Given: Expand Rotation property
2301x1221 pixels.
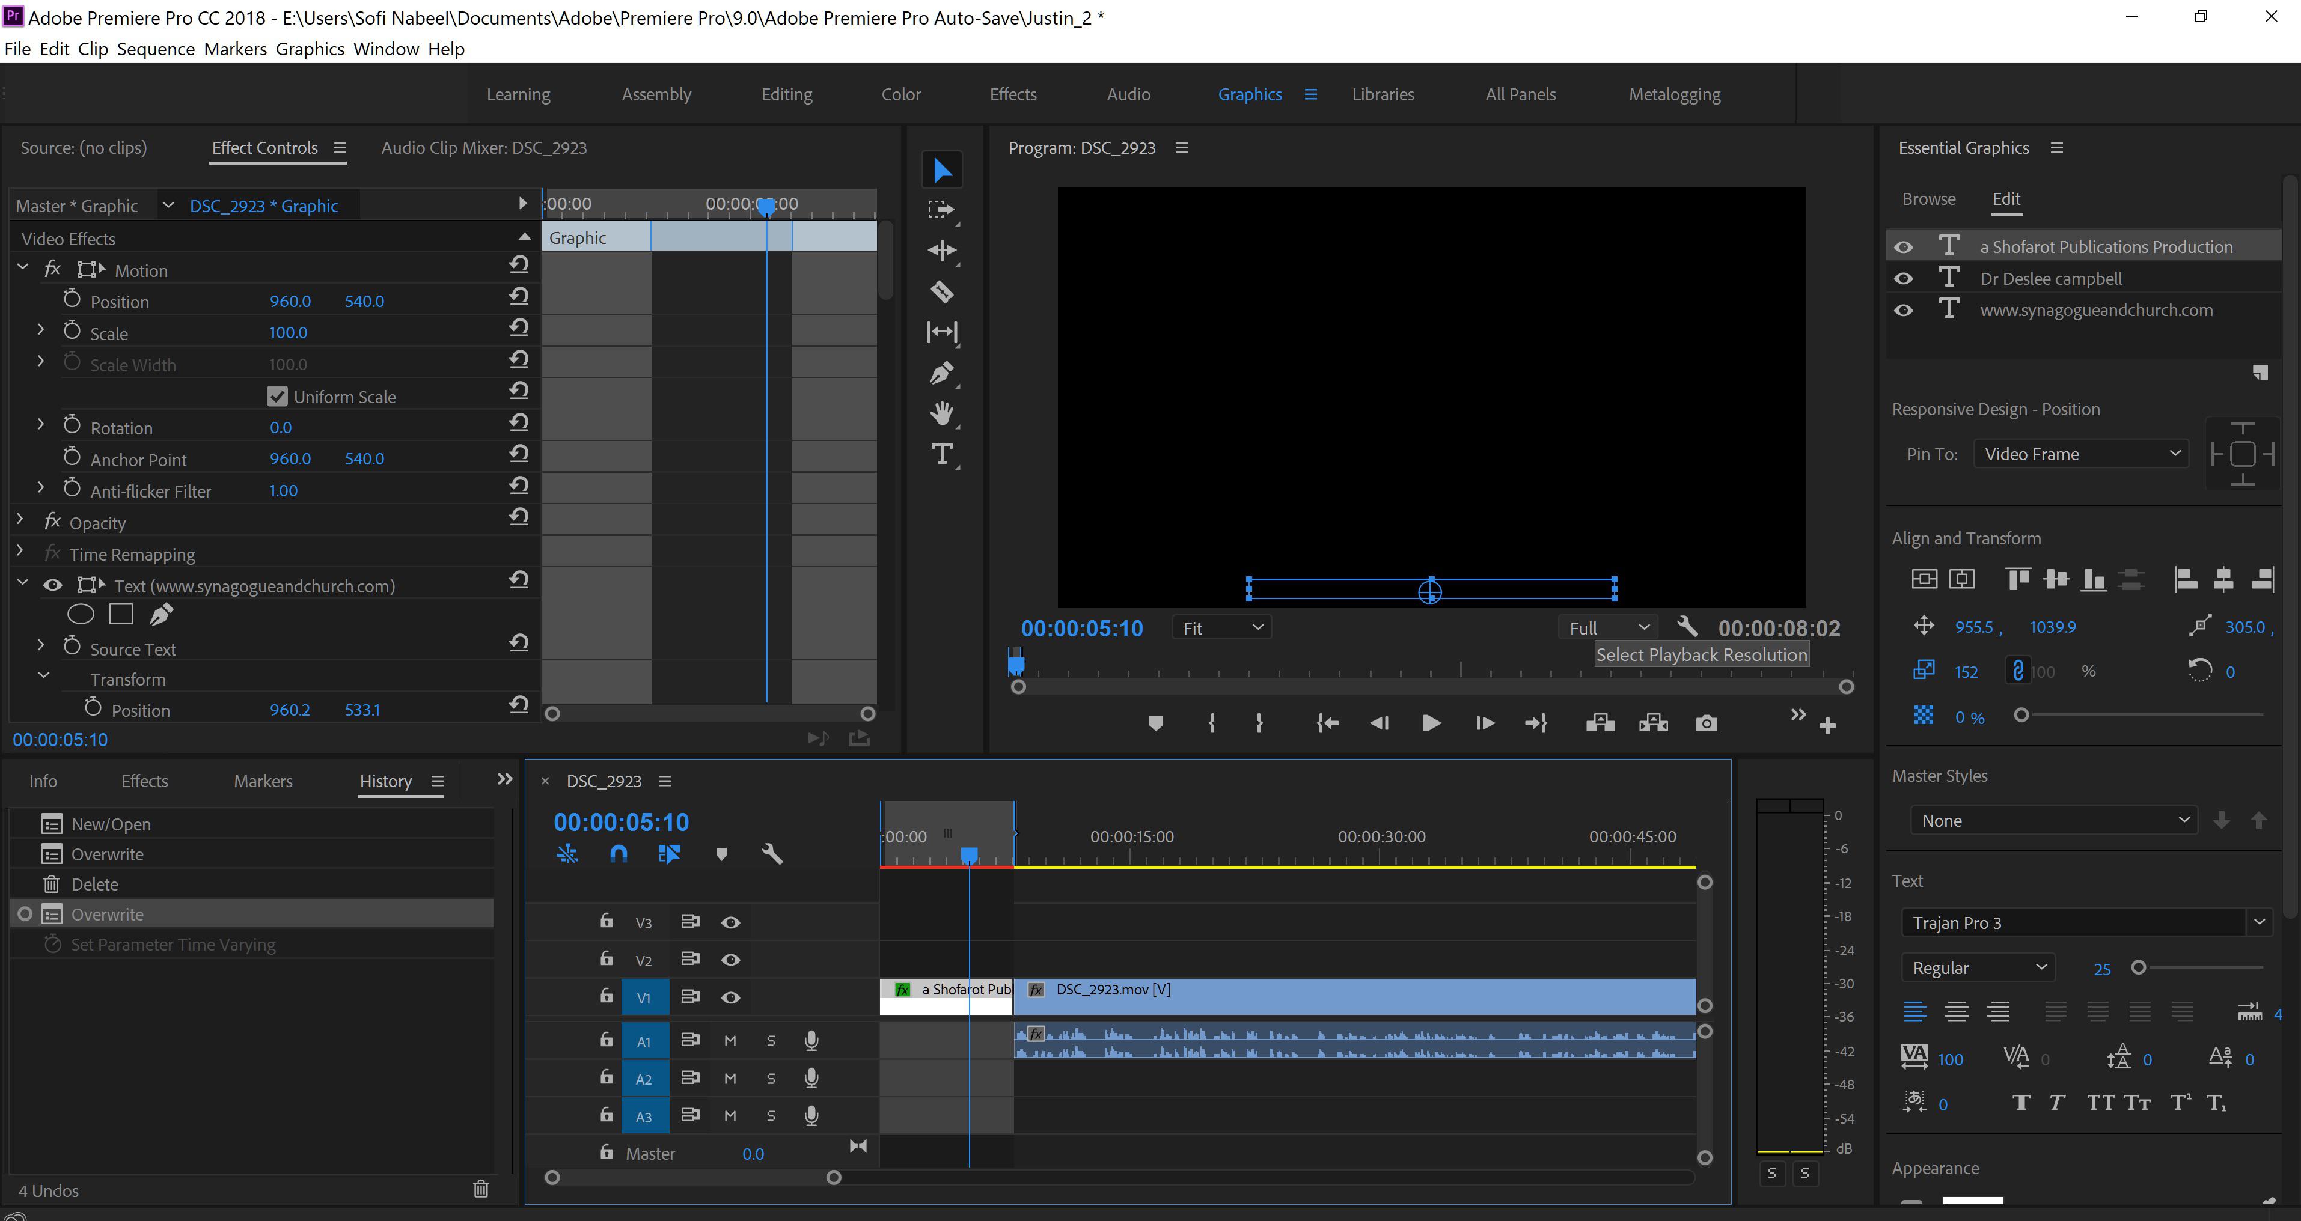Looking at the screenshot, I should [x=41, y=424].
